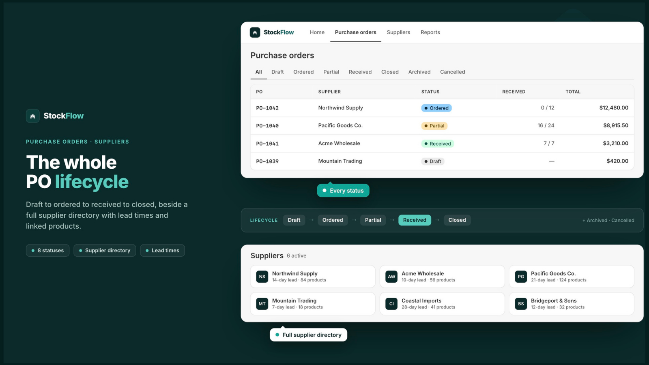The image size is (649, 365).
Task: Click the PG avatar for Pacific Goods Co.
Action: click(521, 277)
